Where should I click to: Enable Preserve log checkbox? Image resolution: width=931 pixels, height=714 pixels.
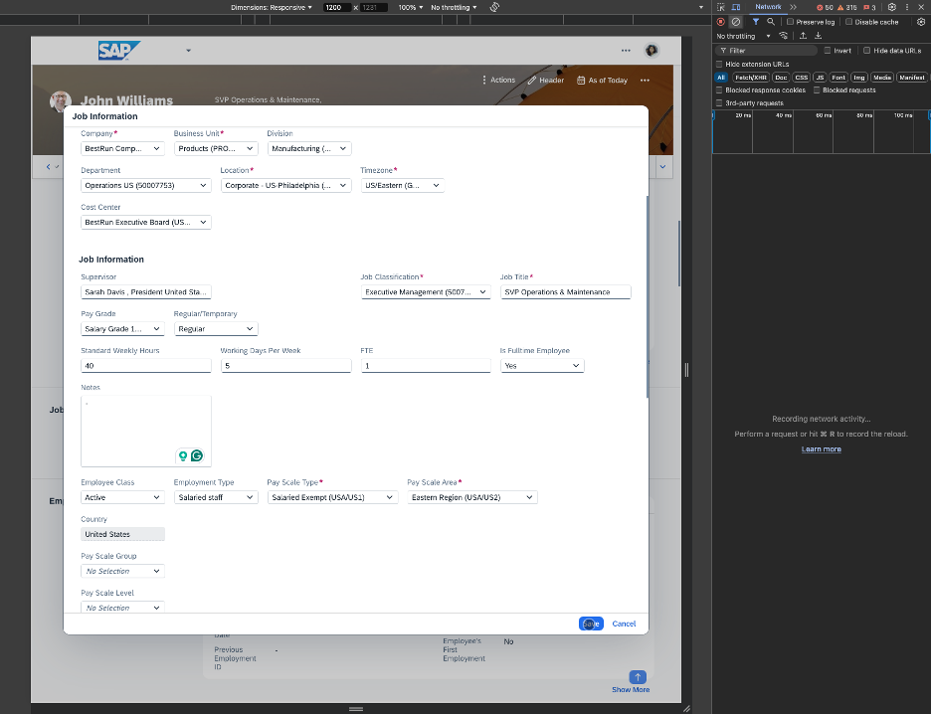click(790, 22)
